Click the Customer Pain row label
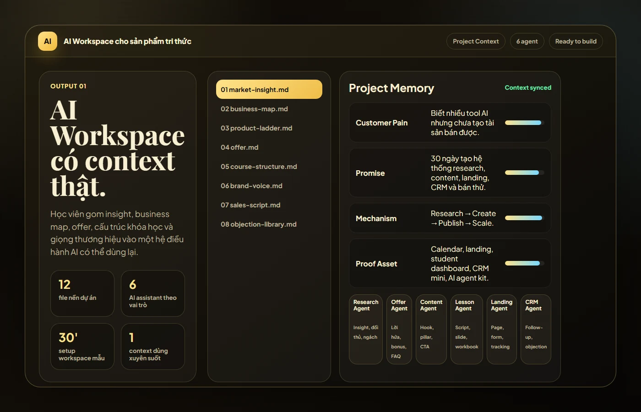The width and height of the screenshot is (641, 412). [x=381, y=123]
